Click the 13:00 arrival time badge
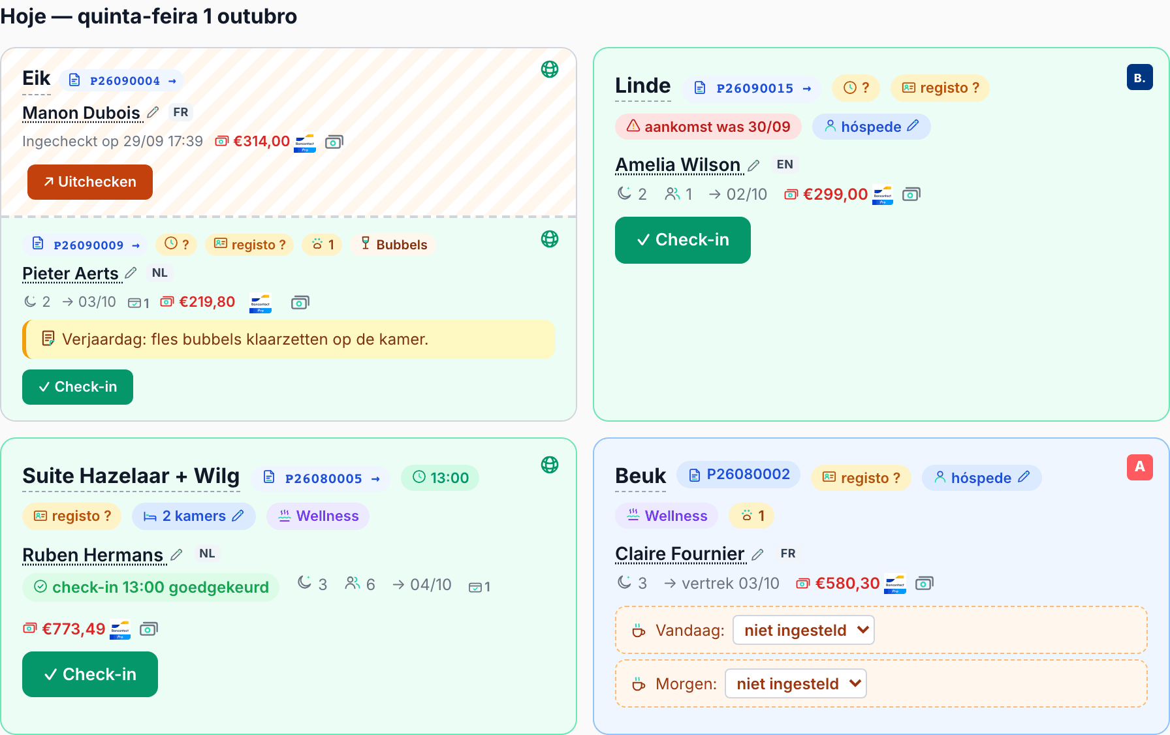This screenshot has width=1170, height=735. pos(440,478)
